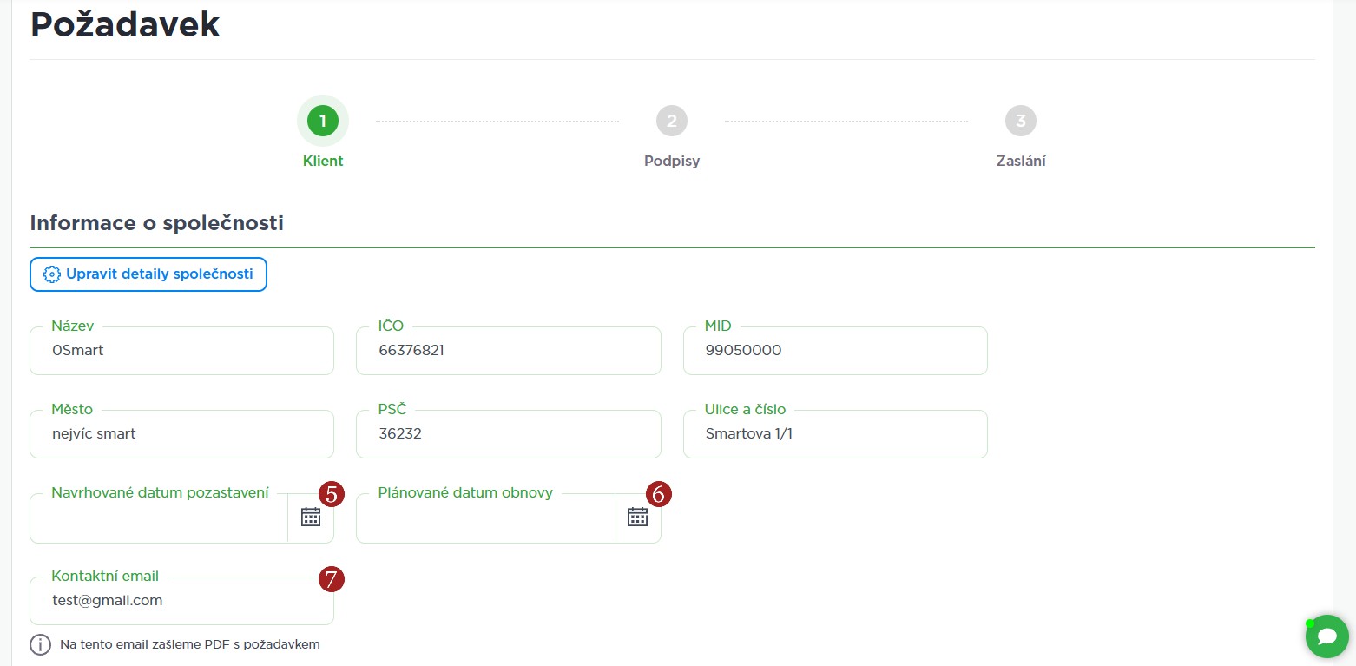Open calendar for Plánované datum obnovy
Screen dimensions: 1356x666
638,518
